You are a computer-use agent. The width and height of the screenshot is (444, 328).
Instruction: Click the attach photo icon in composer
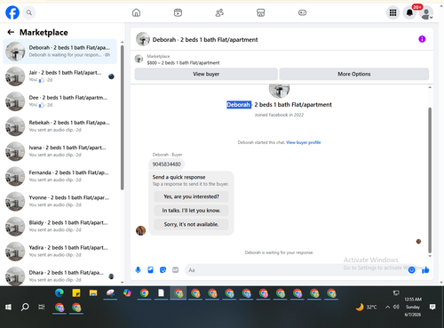[150, 270]
